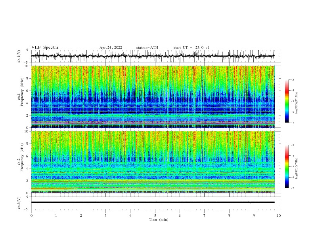Click the time axis tick label '5'
This screenshot has height=242, width=314.
[155, 216]
